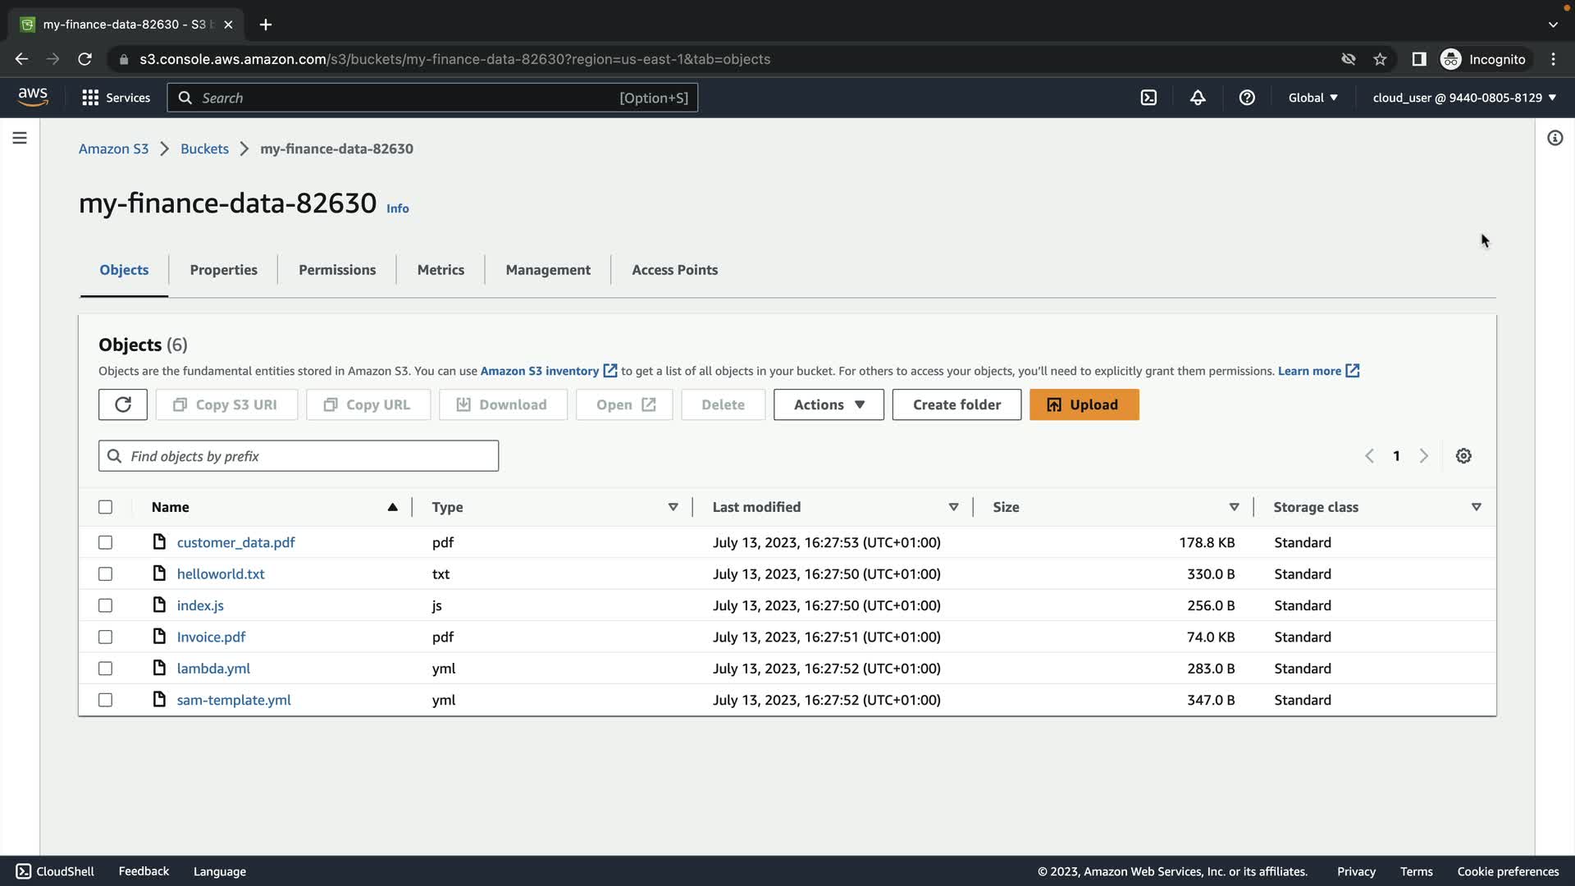The width and height of the screenshot is (1575, 886).
Task: Open the Global region dropdown
Action: pyautogui.click(x=1312, y=98)
